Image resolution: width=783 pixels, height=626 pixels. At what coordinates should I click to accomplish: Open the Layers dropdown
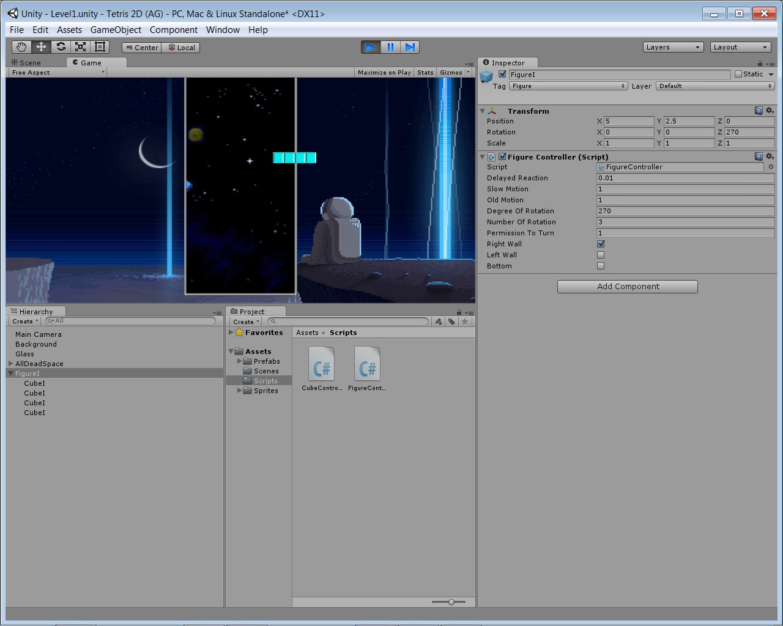point(672,47)
